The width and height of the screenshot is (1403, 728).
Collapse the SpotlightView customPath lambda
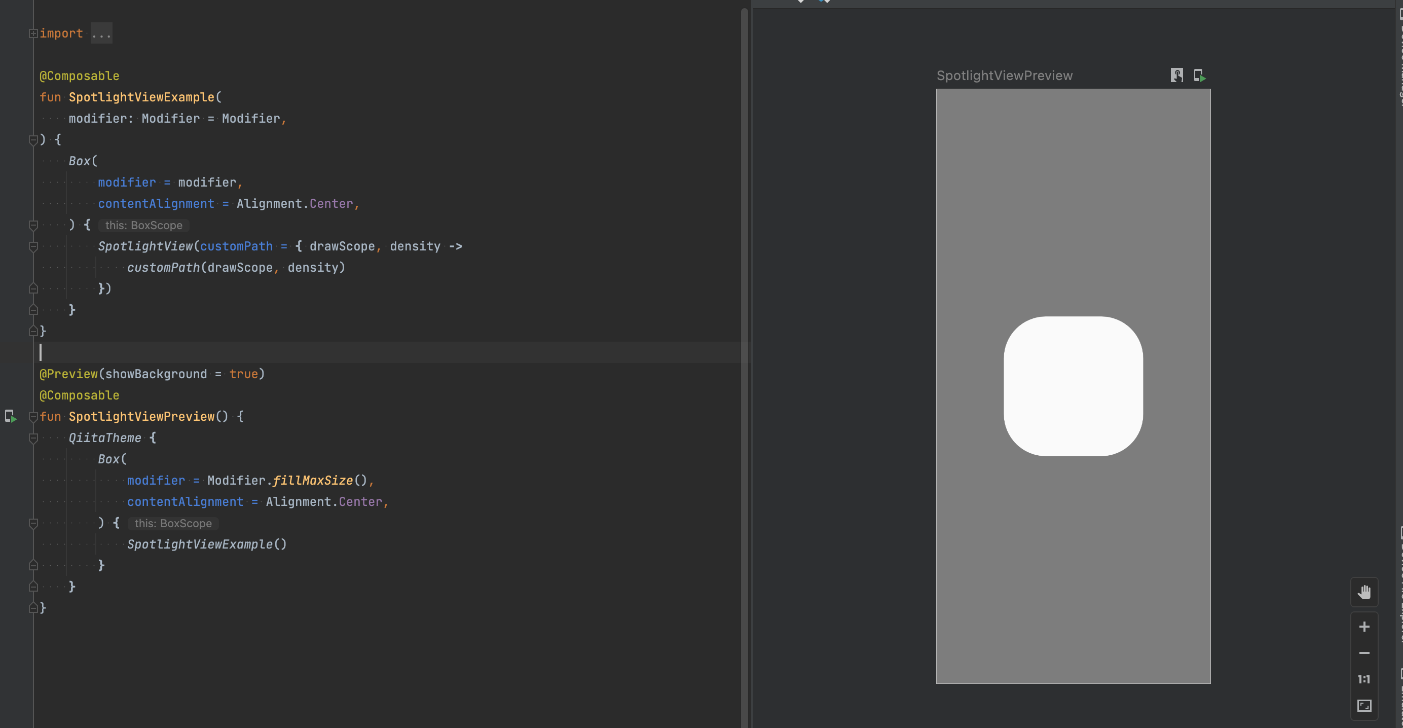pos(33,246)
